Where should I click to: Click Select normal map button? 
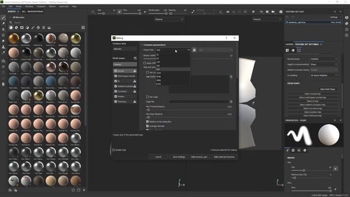pos(312,94)
